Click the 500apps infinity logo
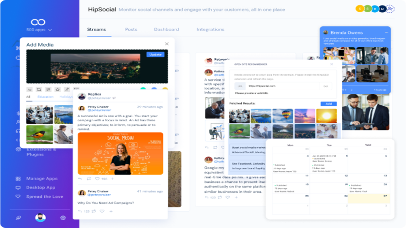 (38, 22)
